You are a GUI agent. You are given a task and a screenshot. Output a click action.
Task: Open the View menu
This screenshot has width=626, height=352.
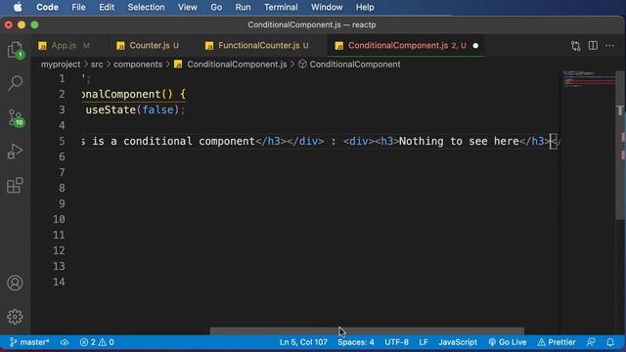pos(187,7)
